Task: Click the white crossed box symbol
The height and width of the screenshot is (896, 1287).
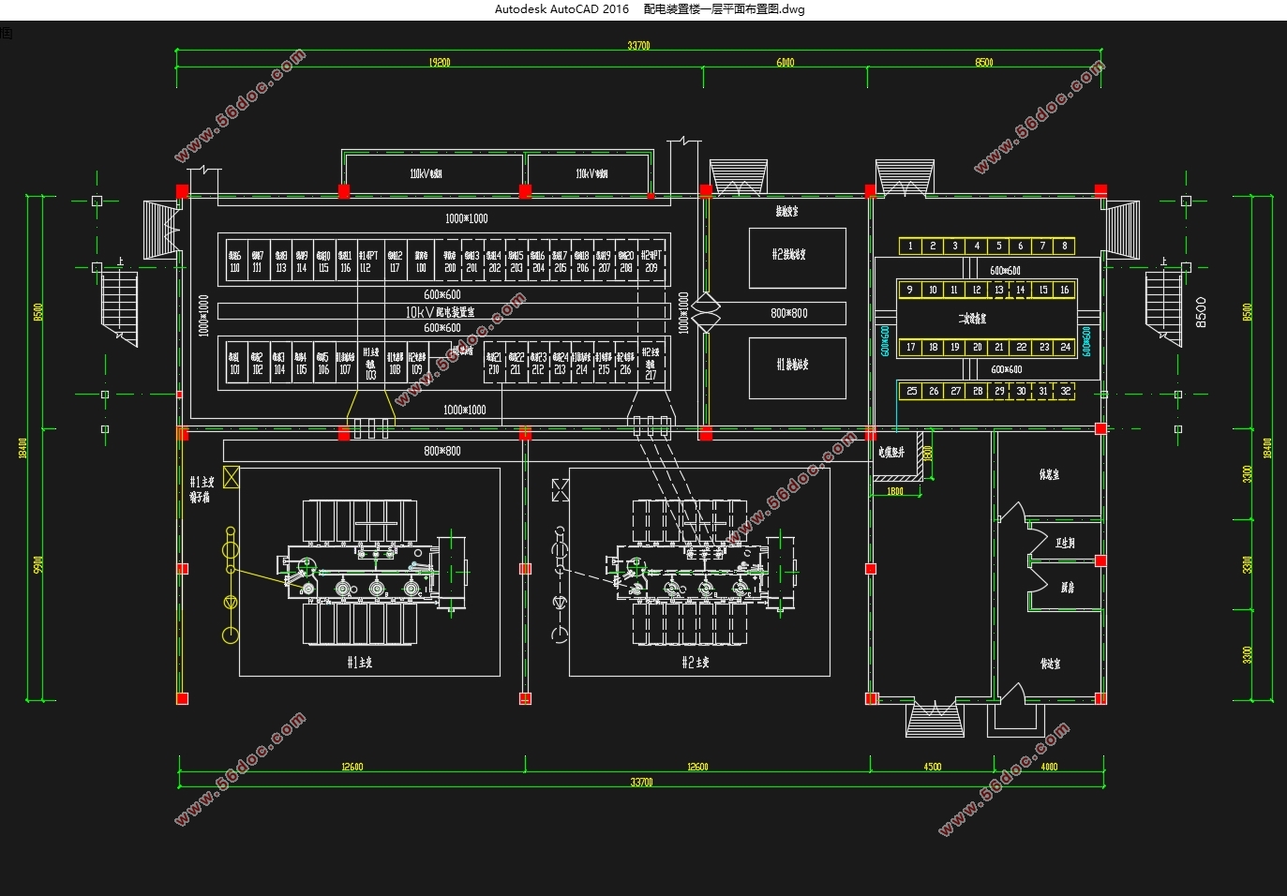Action: click(560, 489)
